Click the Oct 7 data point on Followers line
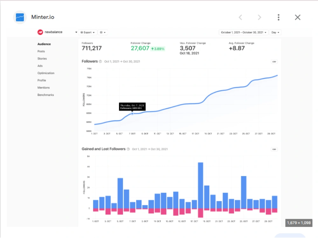318x238 pixels. [132, 114]
